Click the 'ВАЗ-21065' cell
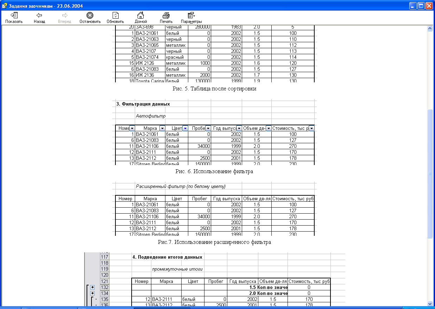Image resolution: width=435 pixels, height=309 pixels. click(150, 45)
